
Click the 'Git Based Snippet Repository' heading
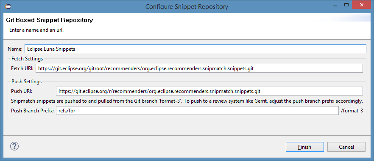pos(49,20)
